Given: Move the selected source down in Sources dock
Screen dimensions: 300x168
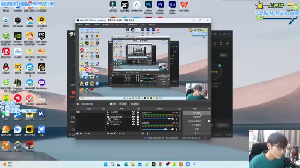Looking at the screenshot, I should click(x=123, y=134).
